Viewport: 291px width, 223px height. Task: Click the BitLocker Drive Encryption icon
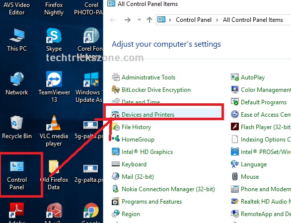click(116, 89)
